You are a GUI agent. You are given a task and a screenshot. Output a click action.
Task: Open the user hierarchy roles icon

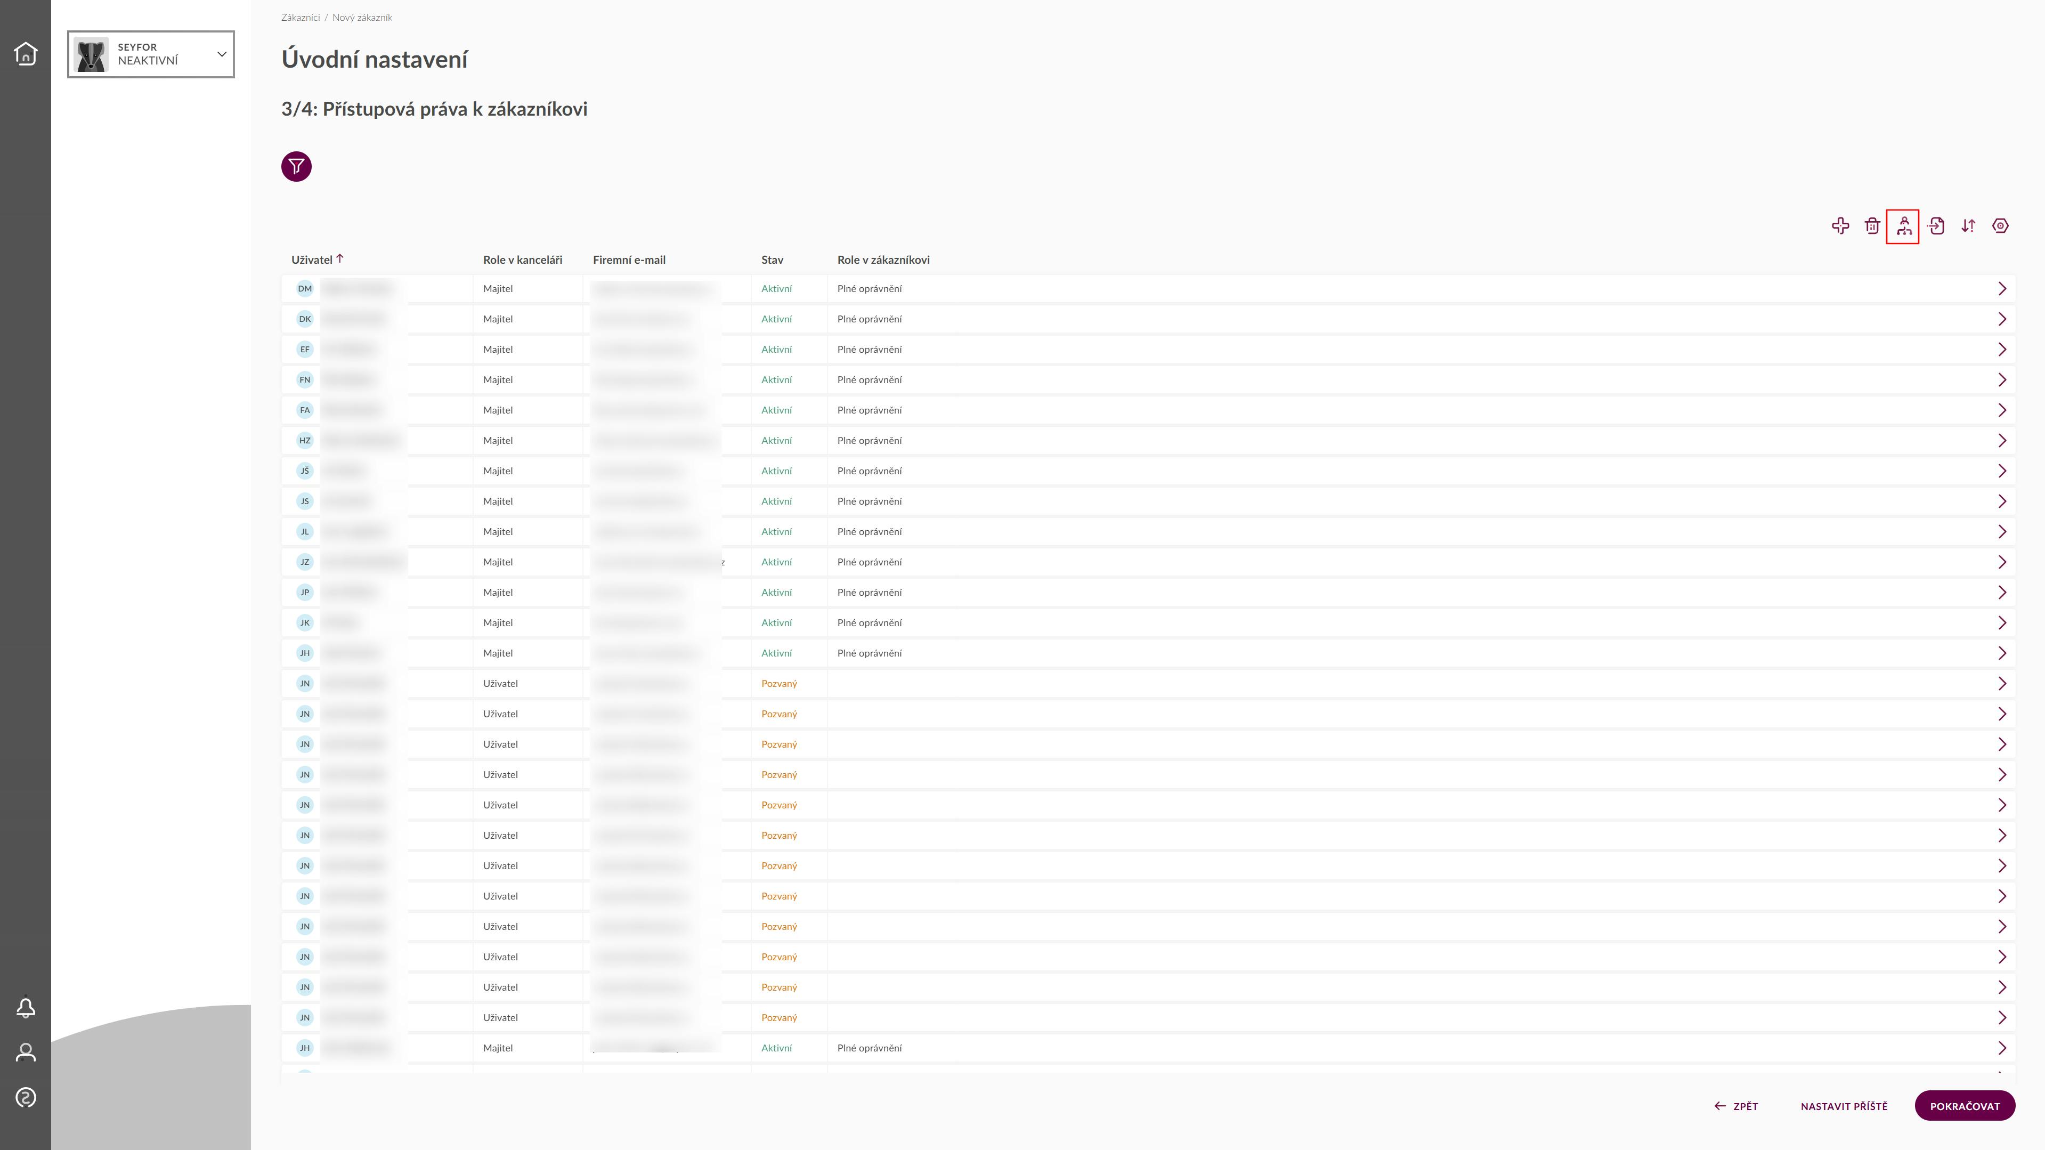(1904, 226)
